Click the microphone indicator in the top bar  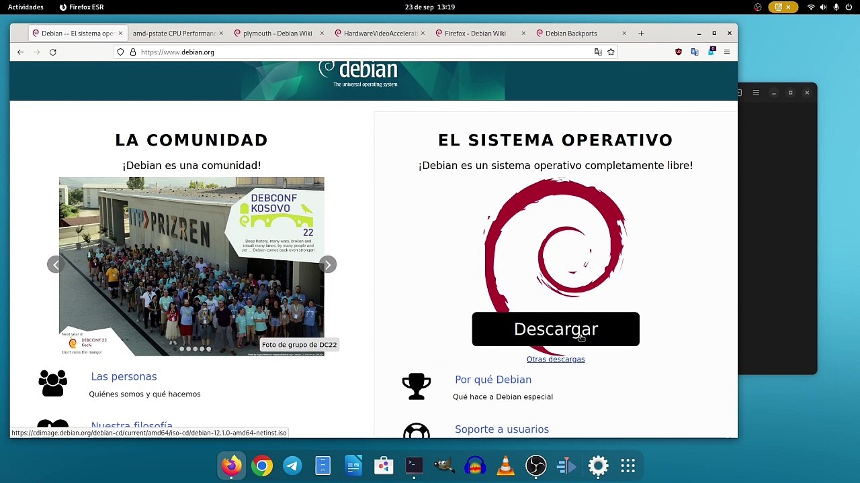(x=836, y=7)
